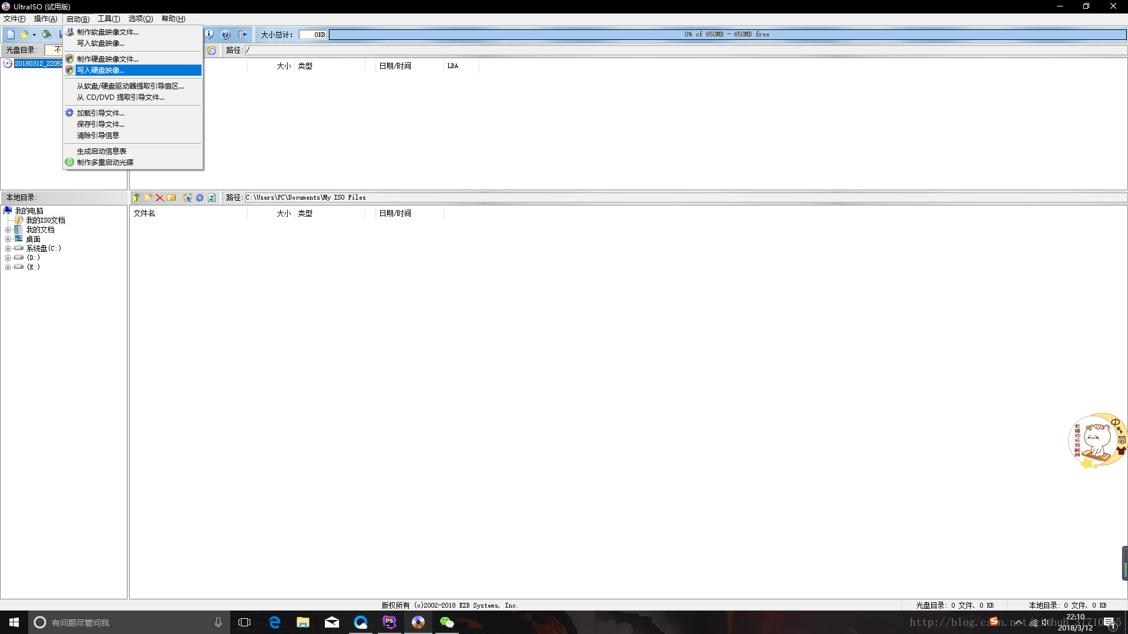Click the red X Delete icon

pyautogui.click(x=160, y=198)
